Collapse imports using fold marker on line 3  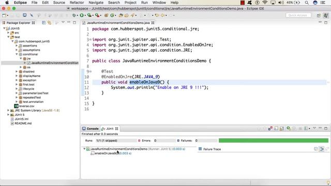(91, 39)
